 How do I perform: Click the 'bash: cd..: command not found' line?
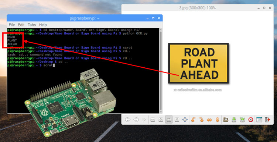point(35,55)
